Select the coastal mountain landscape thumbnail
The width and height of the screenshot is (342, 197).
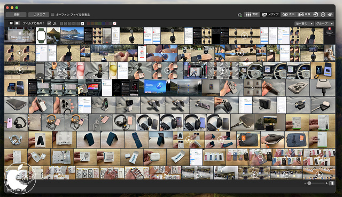pyautogui.click(x=72, y=36)
